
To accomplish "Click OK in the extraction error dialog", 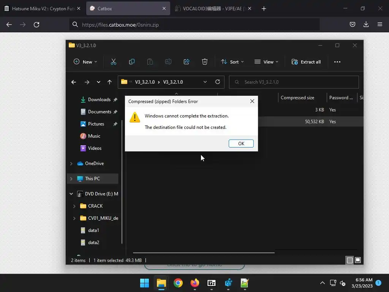I will point(241,143).
